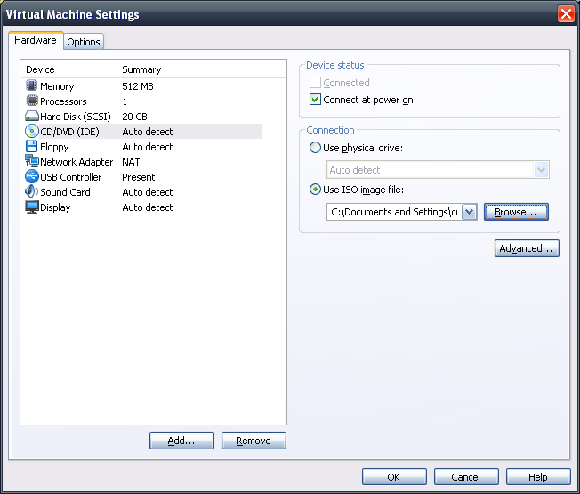
Task: Click the Memory chip icon
Action: 32,85
